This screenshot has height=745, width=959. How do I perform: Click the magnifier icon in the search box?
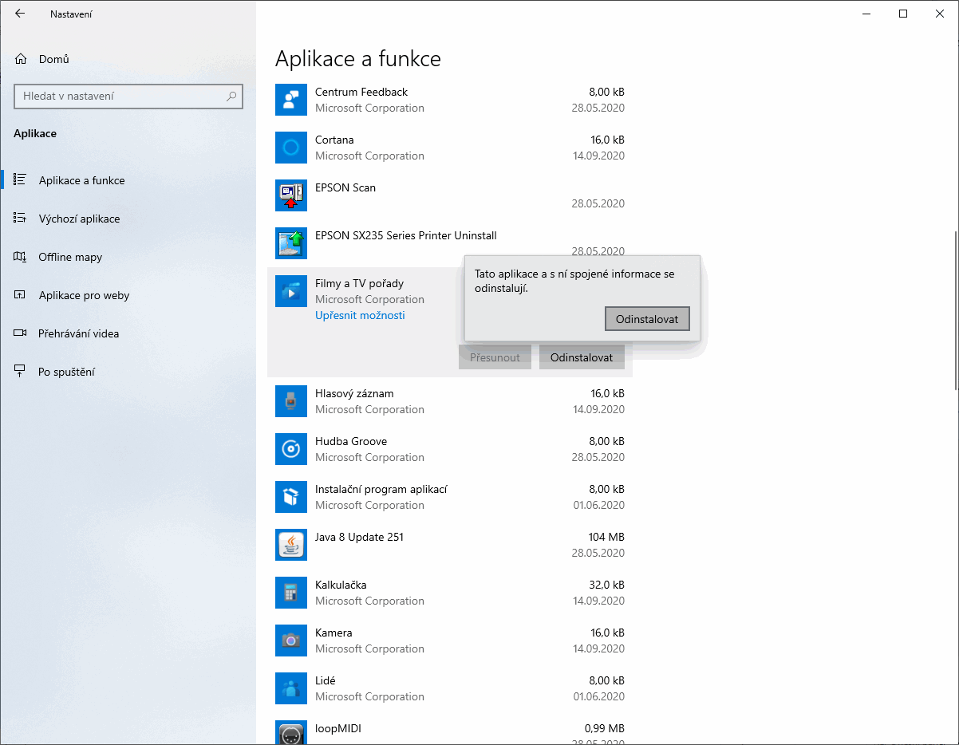tap(231, 96)
